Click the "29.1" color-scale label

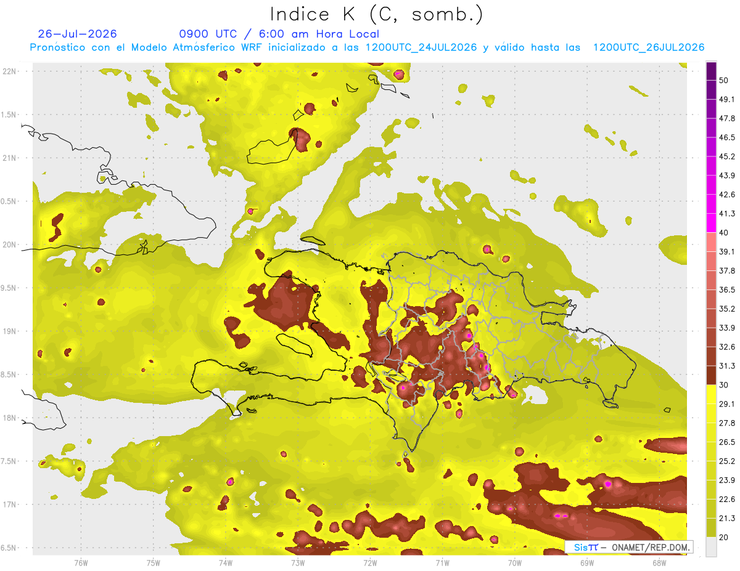coord(727,405)
